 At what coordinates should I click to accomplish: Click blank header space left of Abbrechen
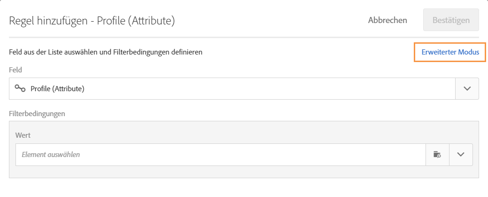pyautogui.click(x=272, y=21)
